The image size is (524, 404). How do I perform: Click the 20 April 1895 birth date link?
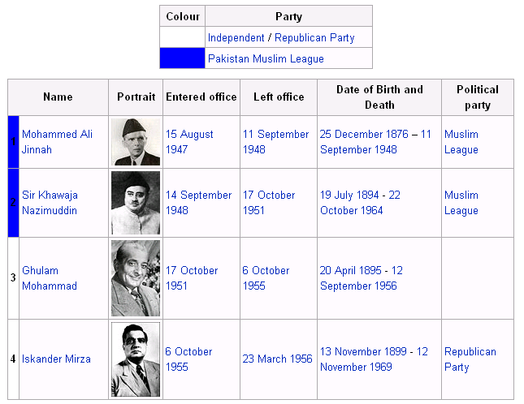click(x=350, y=270)
